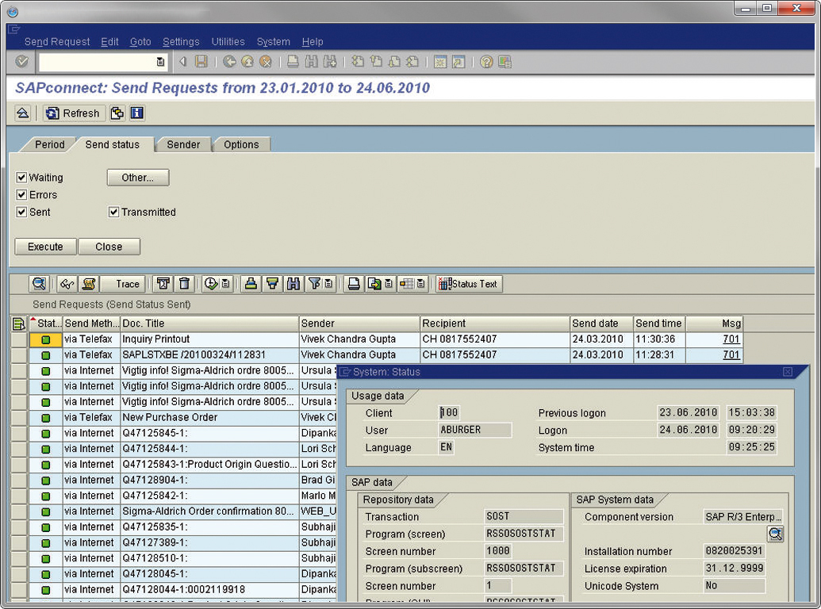The image size is (821, 609).
Task: Click the Other... button
Action: 138,178
